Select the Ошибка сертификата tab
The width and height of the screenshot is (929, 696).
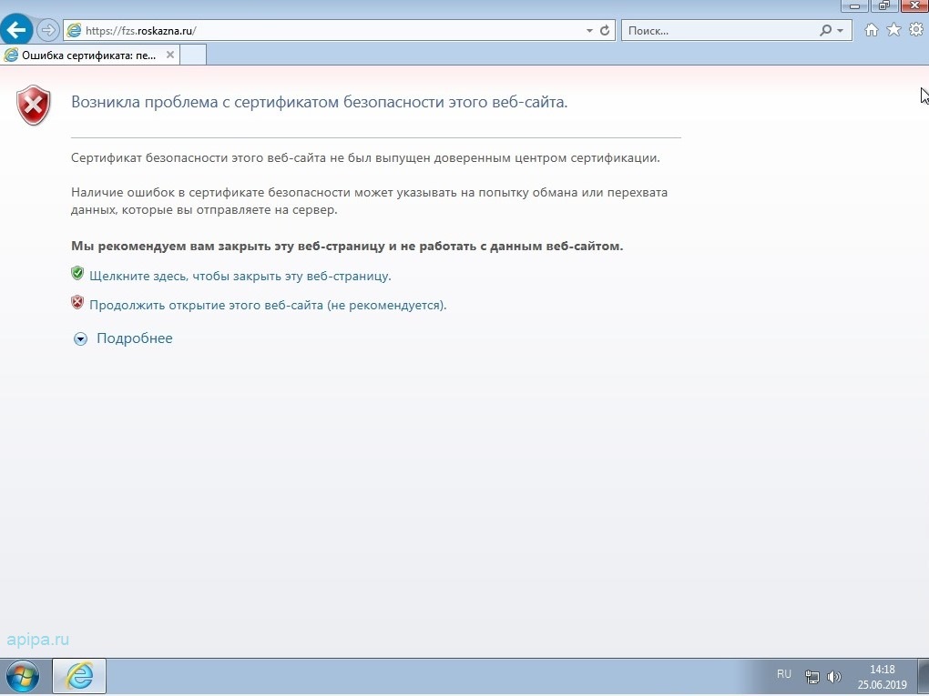(x=89, y=55)
